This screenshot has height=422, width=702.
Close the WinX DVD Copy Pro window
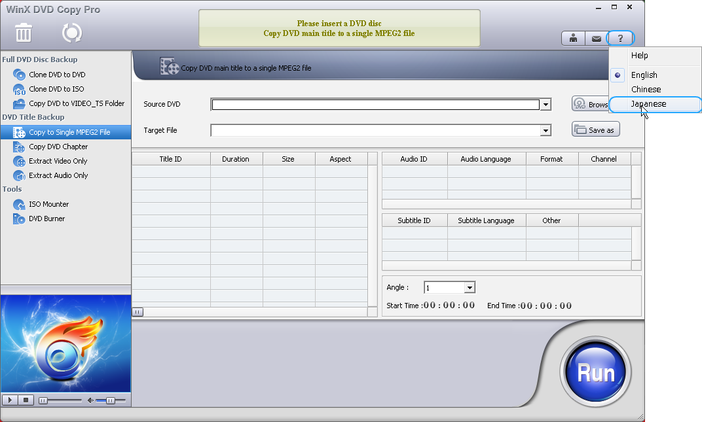(x=629, y=7)
